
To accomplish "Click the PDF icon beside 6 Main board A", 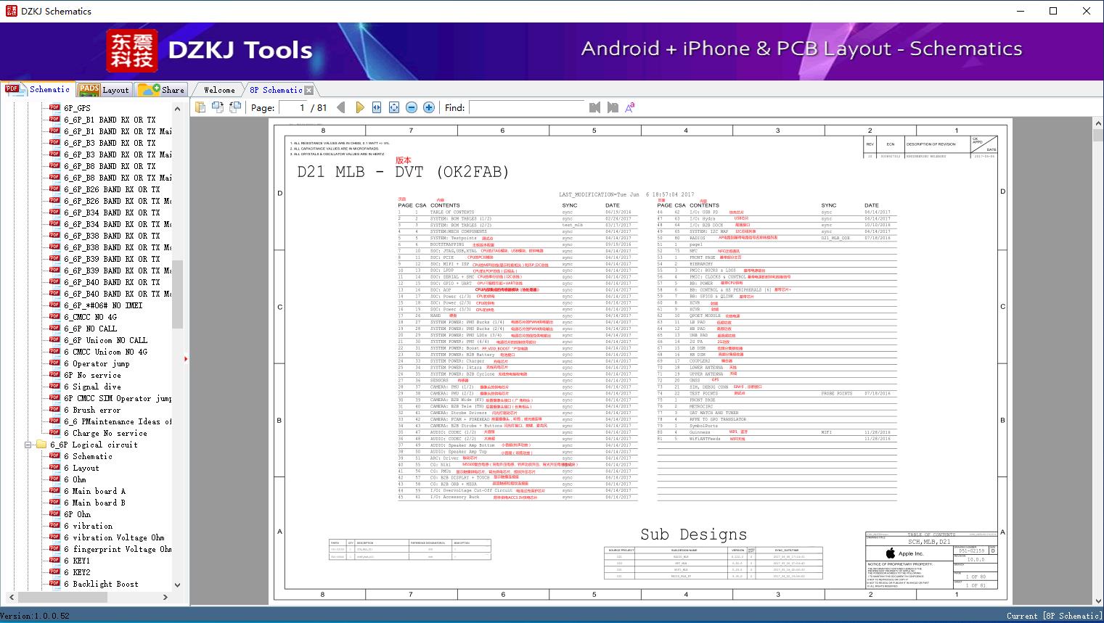I will click(54, 491).
